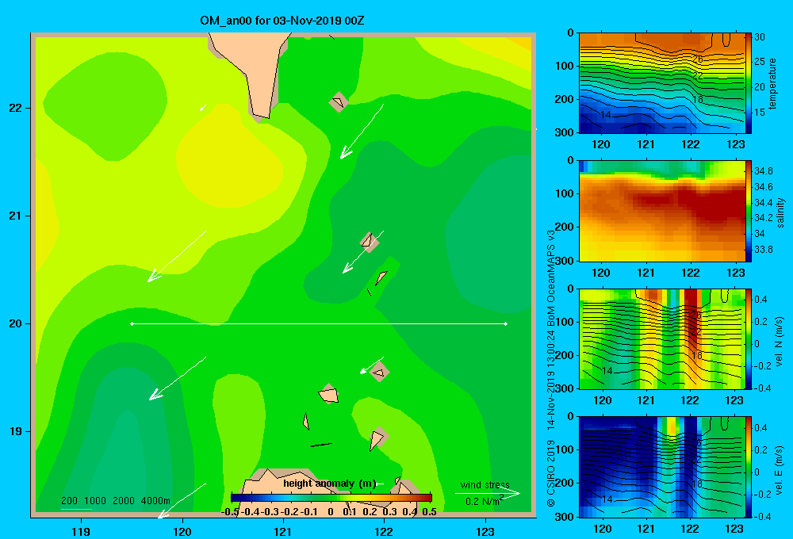This screenshot has height=539, width=793.
Task: Click the '33.8' tick on salinity scale
Action: pyautogui.click(x=763, y=249)
